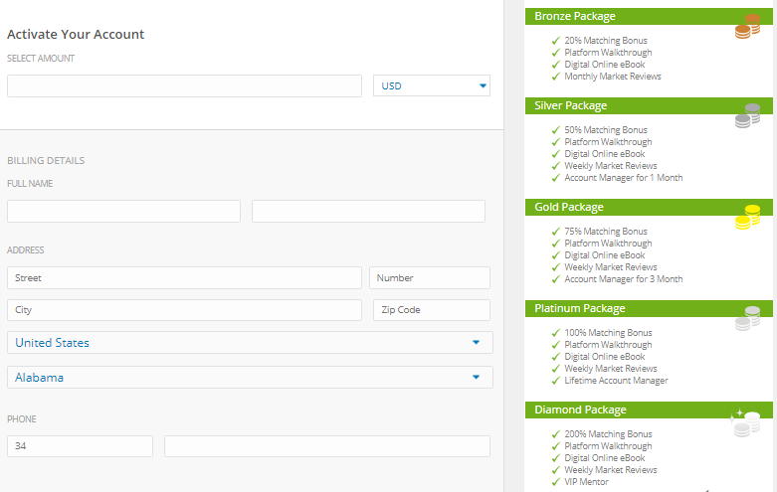
Task: Click Platinum 'Weekly Market Reviews' text
Action: [x=611, y=369]
